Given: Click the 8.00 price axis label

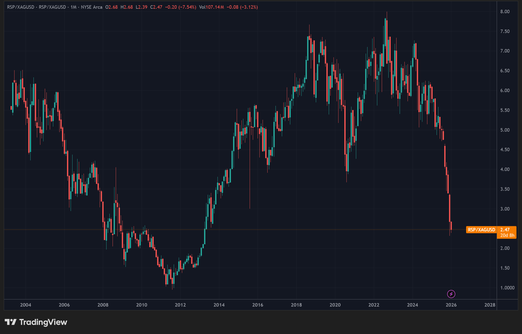Looking at the screenshot, I should point(505,12).
